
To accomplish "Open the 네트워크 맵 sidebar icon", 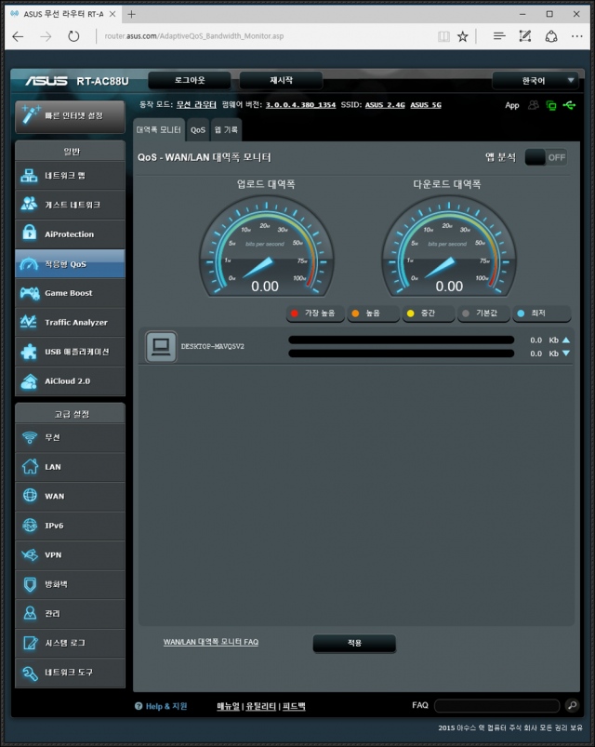I will point(29,175).
